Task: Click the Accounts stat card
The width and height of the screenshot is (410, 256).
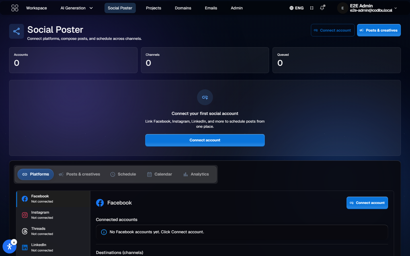Action: pyautogui.click(x=73, y=60)
